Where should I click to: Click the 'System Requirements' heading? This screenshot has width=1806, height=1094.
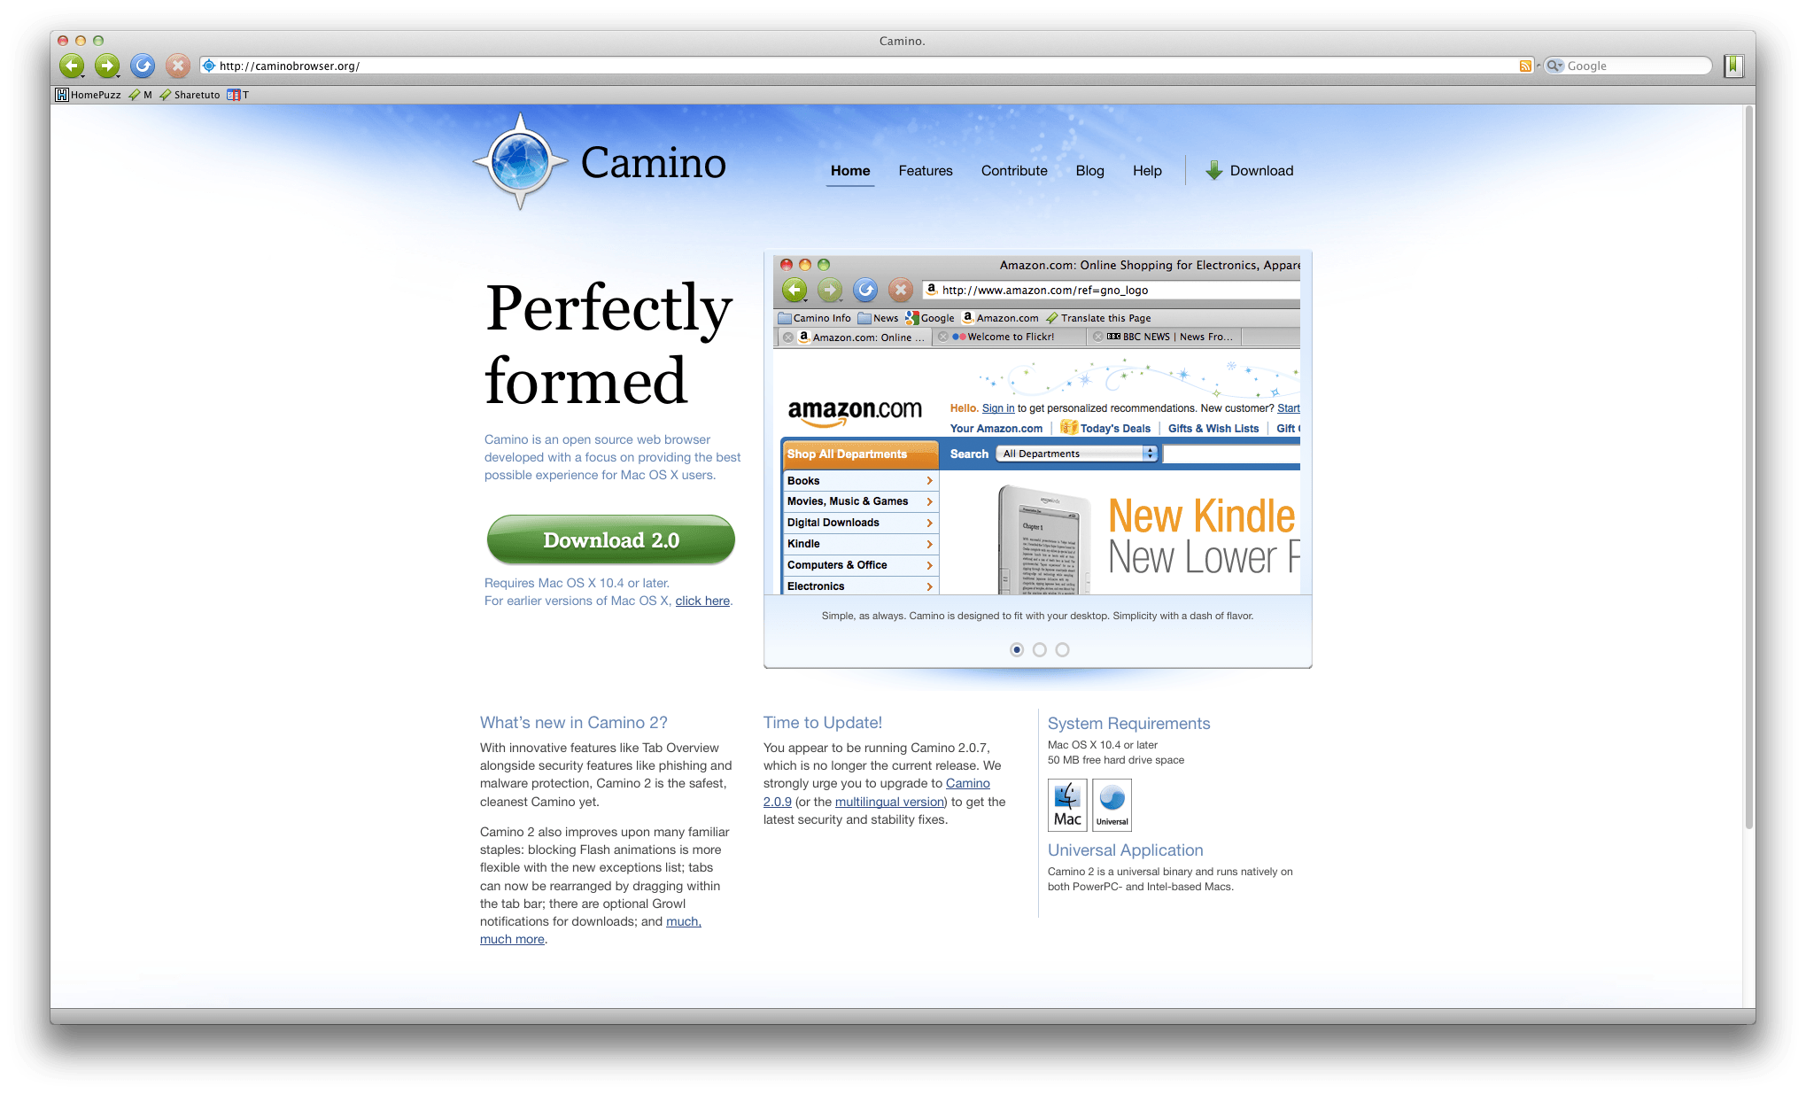click(x=1128, y=724)
